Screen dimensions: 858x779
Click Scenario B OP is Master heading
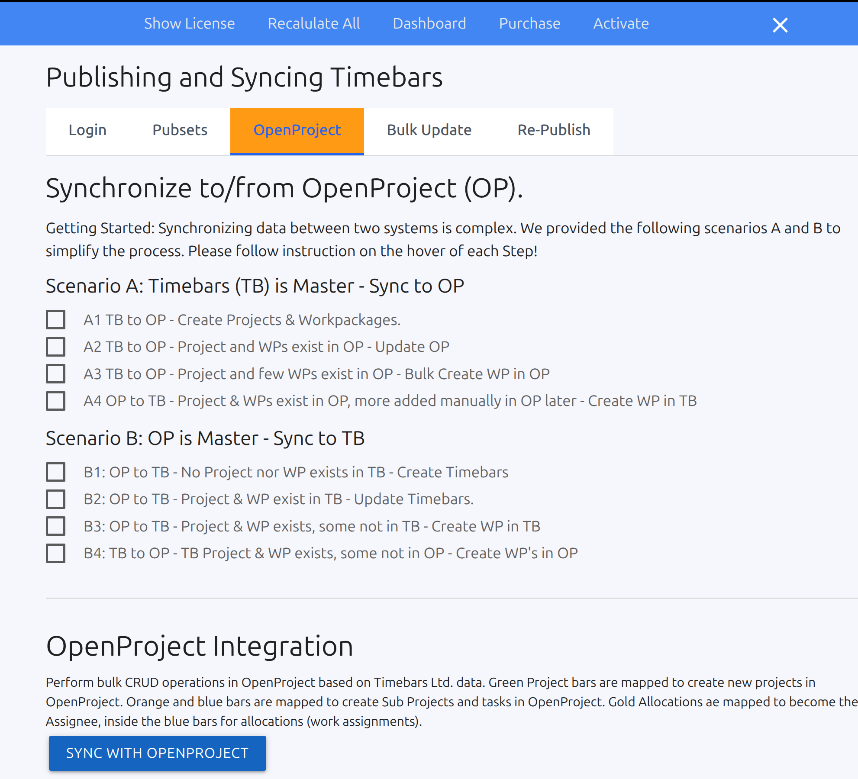click(205, 438)
